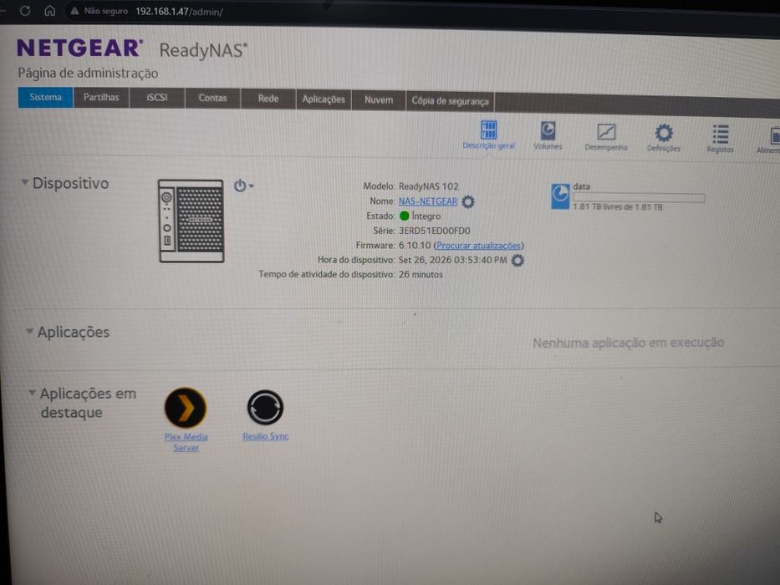
Task: Switch to the iSCSI tab
Action: coord(157,98)
